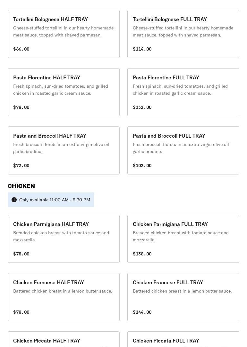Click the 11:00 AM - 9:30 PM availability notice
This screenshot has width=247, height=347.
coord(55,200)
